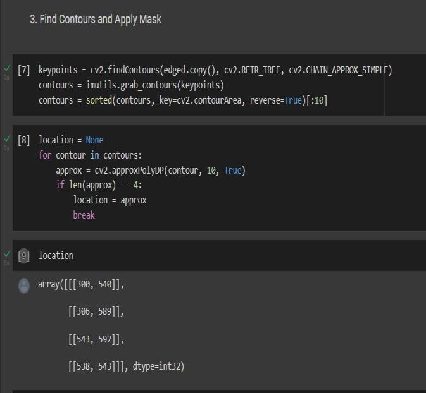Click the highlighted run button of cell 9
This screenshot has height=393, width=426.
point(24,256)
